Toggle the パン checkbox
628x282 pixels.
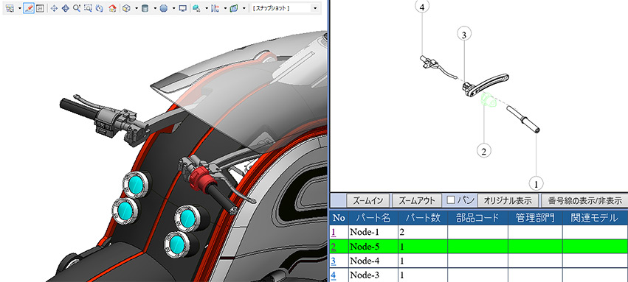tap(451, 200)
